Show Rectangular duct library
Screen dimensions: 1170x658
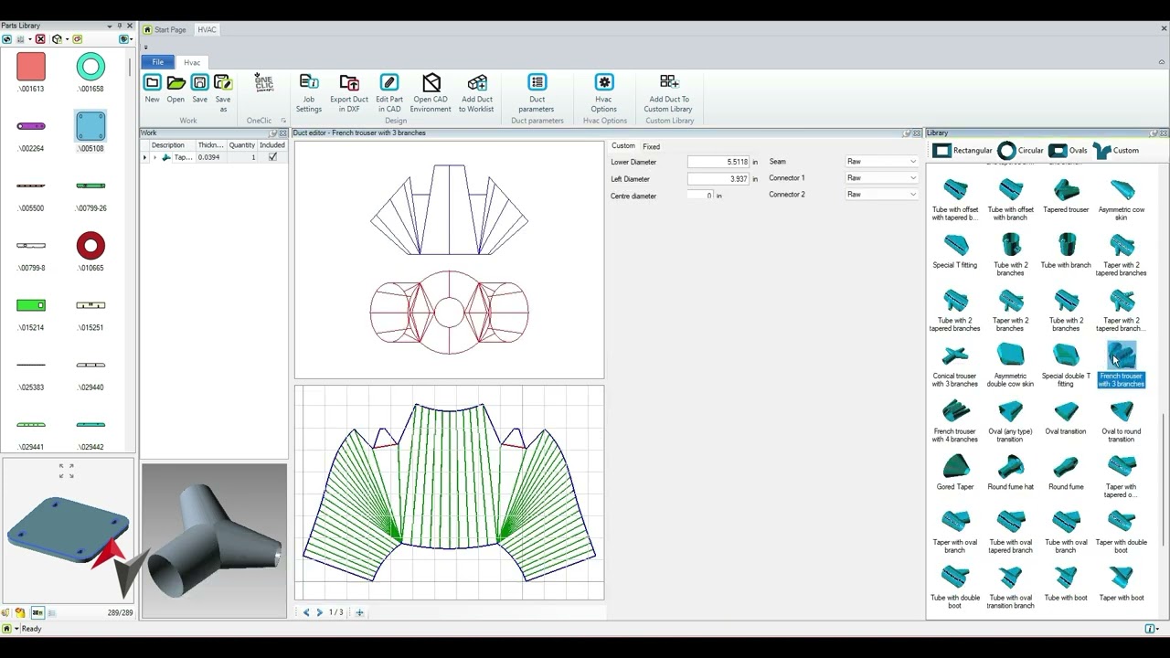coord(963,150)
